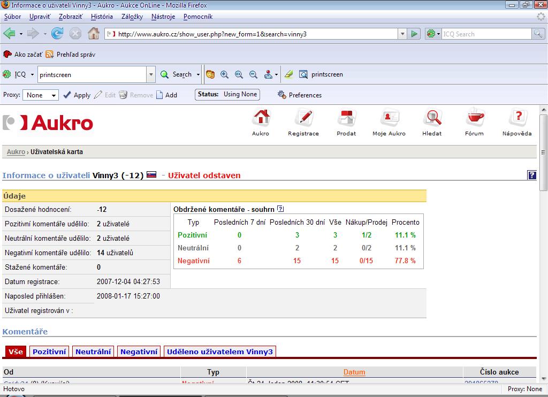Click the joystick-like icon on ICQ toolbar
Screen dimensions: 548x397
point(268,74)
